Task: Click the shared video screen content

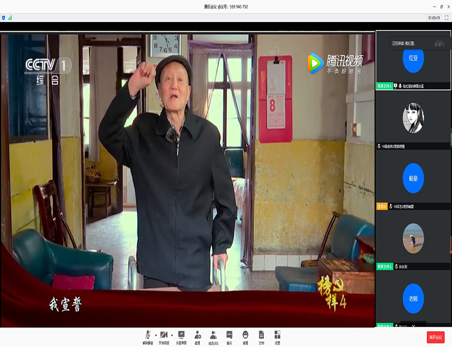Action: click(188, 181)
